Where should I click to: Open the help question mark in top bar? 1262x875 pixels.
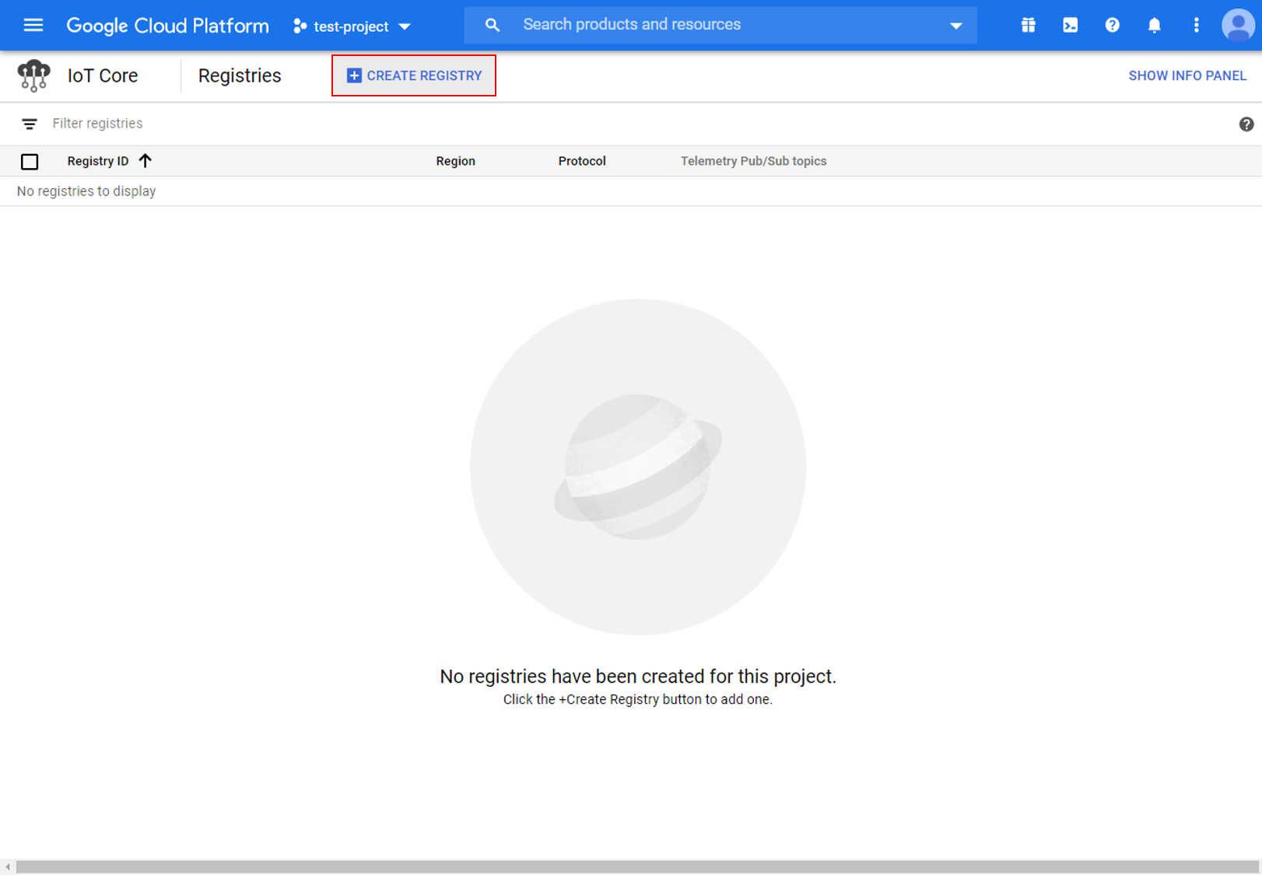click(x=1113, y=26)
